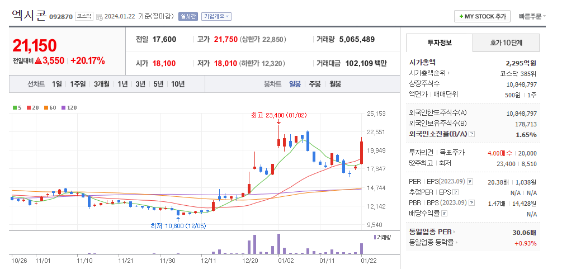Select 3년 line chart period
This screenshot has width=562, height=269.
pos(140,84)
